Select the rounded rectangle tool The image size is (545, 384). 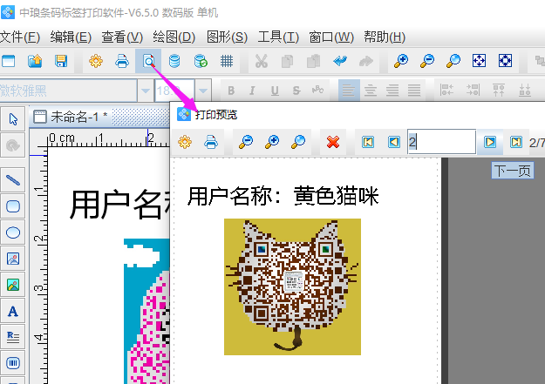click(13, 206)
